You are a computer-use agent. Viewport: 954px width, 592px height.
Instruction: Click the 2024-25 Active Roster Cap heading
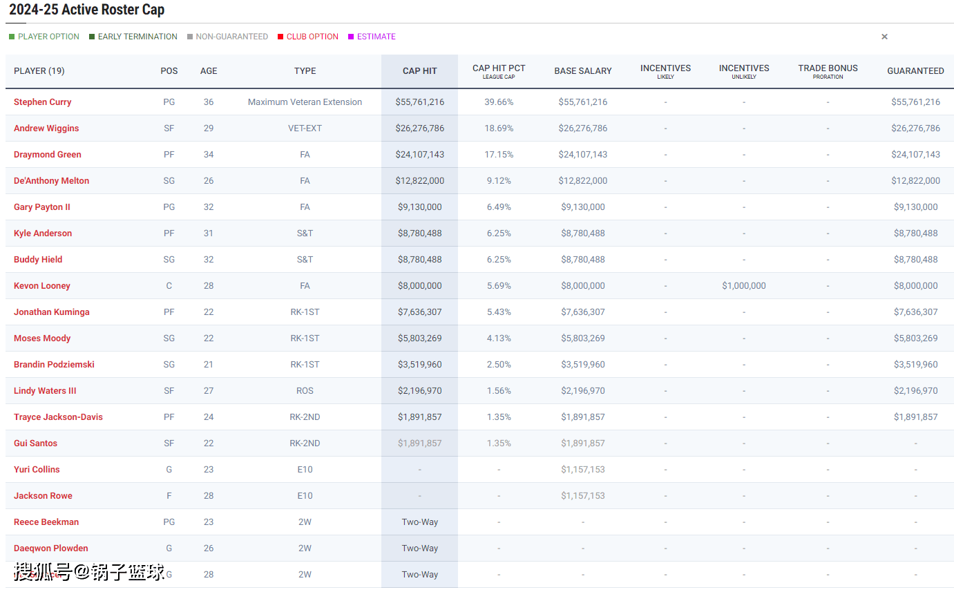pyautogui.click(x=86, y=10)
